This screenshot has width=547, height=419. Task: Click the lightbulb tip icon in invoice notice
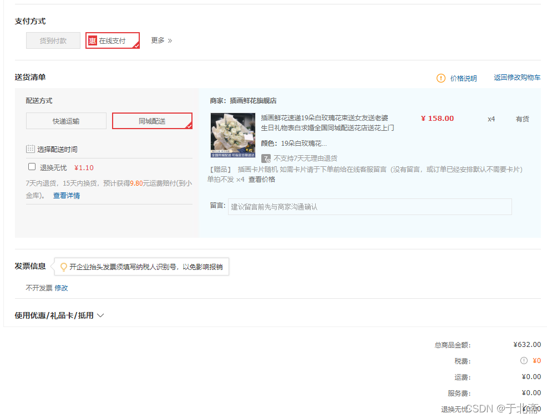(63, 267)
